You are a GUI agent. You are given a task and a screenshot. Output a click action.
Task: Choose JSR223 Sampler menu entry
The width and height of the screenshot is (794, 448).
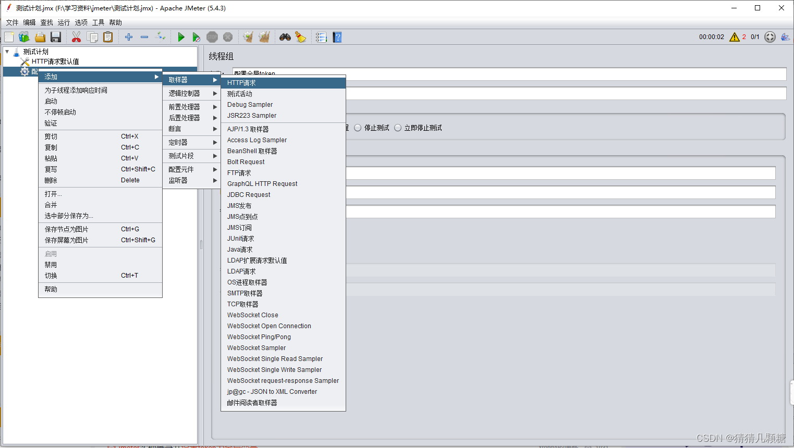(x=283, y=116)
